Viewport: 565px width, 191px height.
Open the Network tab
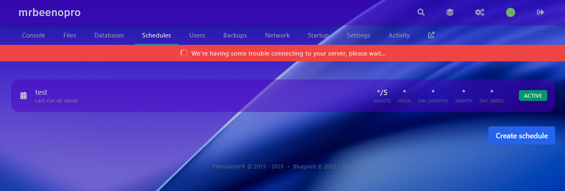click(x=277, y=35)
